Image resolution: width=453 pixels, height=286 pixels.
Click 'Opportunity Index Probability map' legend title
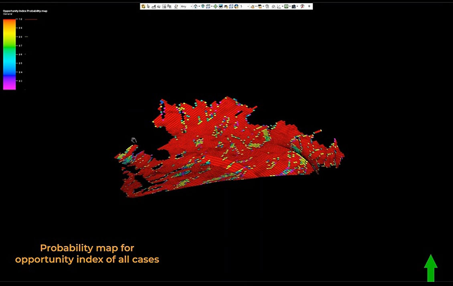tap(25, 11)
